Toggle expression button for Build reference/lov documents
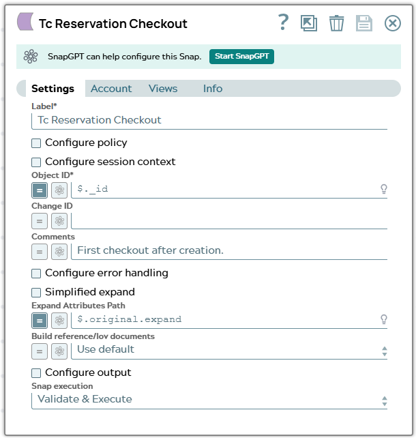Screen dimensions: 416x438 pos(40,351)
